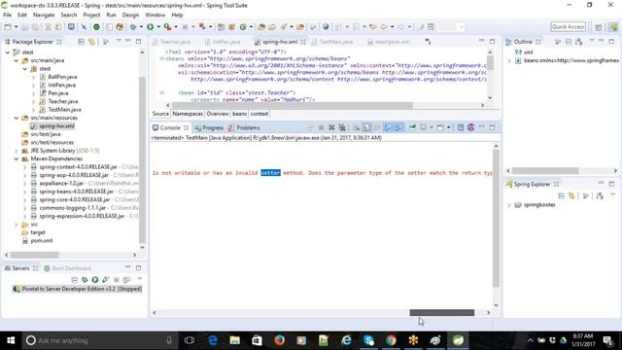Open Package Explorer View Menu triangle
This screenshot has width=622, height=350.
119,41
